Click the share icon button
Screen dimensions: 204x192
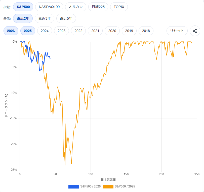195,31
